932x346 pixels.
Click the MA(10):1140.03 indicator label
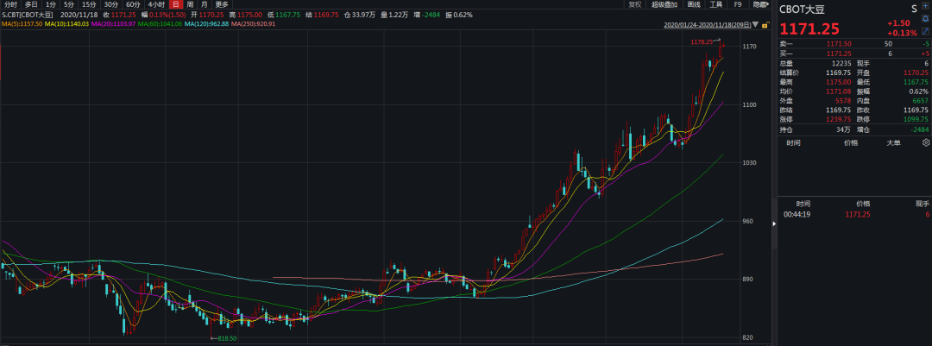pos(66,24)
